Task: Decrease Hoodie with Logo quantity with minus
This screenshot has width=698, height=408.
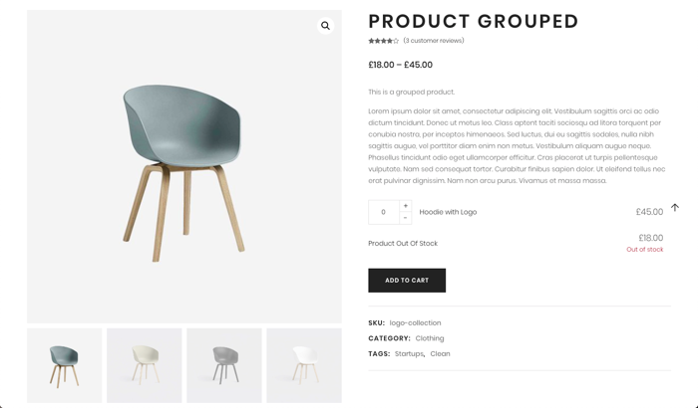Action: click(405, 218)
